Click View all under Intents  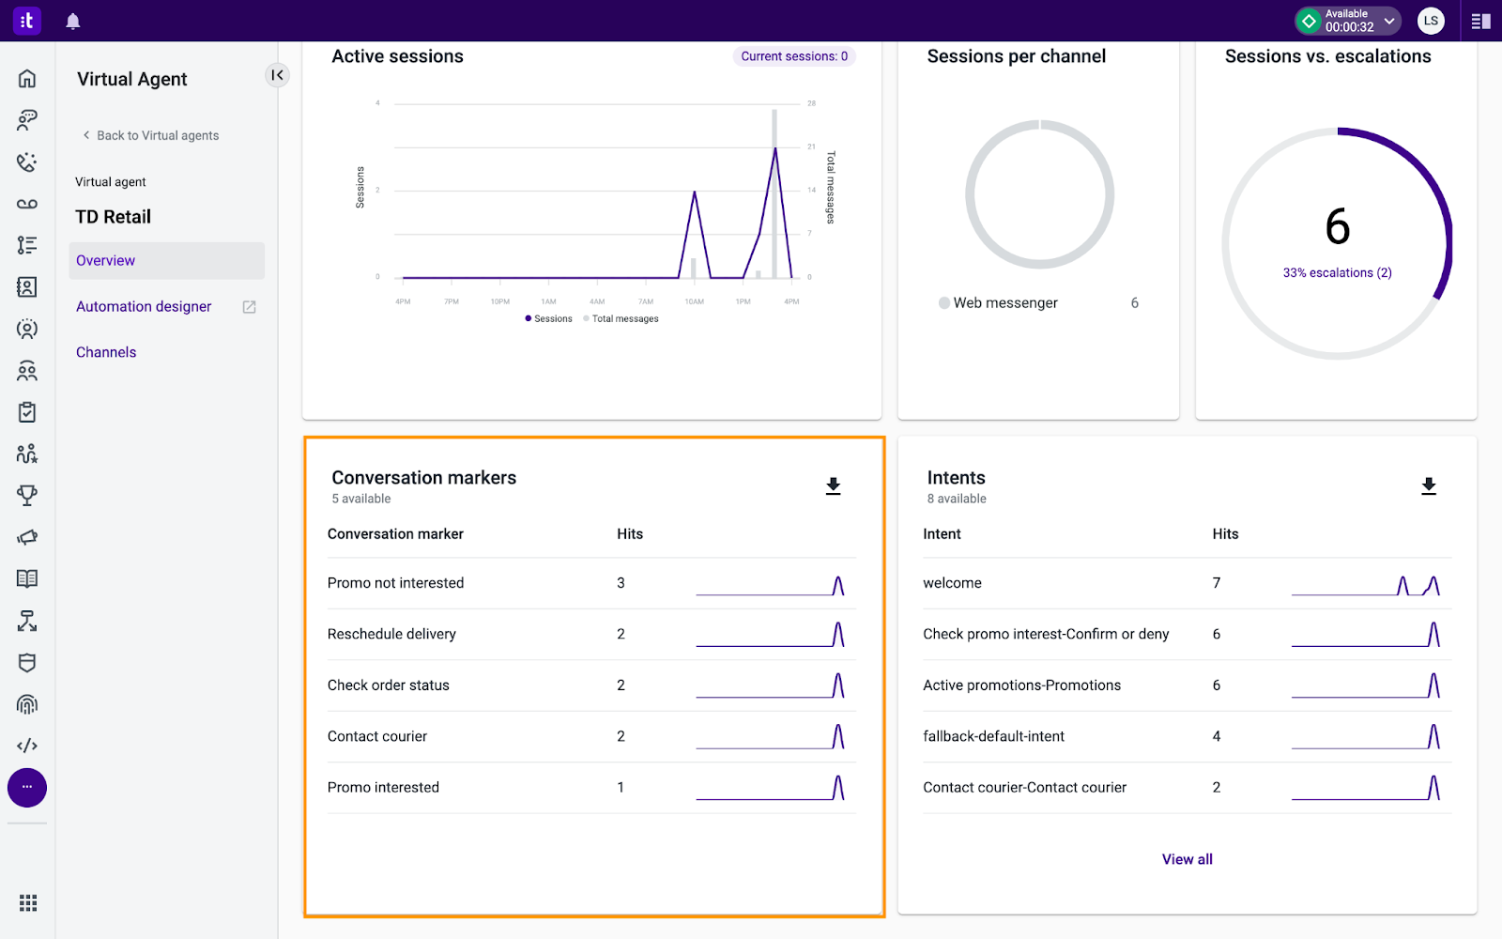click(x=1187, y=858)
